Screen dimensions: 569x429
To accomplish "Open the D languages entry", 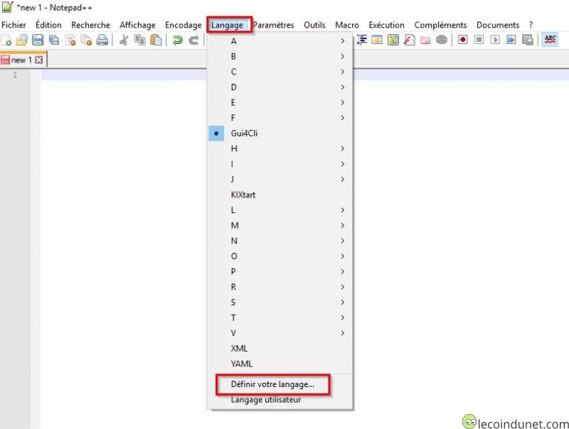I will pyautogui.click(x=280, y=87).
